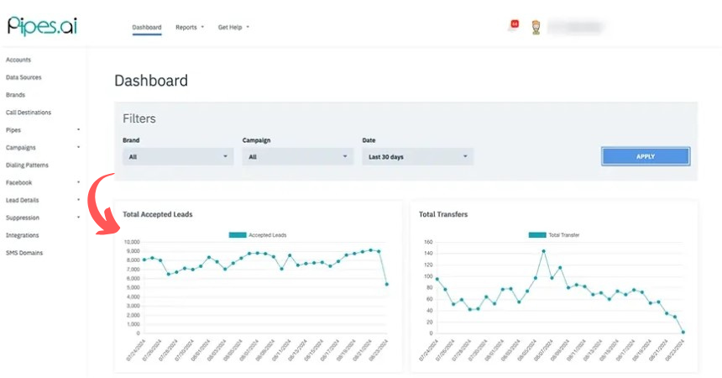Open Integrations from the sidebar

(x=23, y=235)
